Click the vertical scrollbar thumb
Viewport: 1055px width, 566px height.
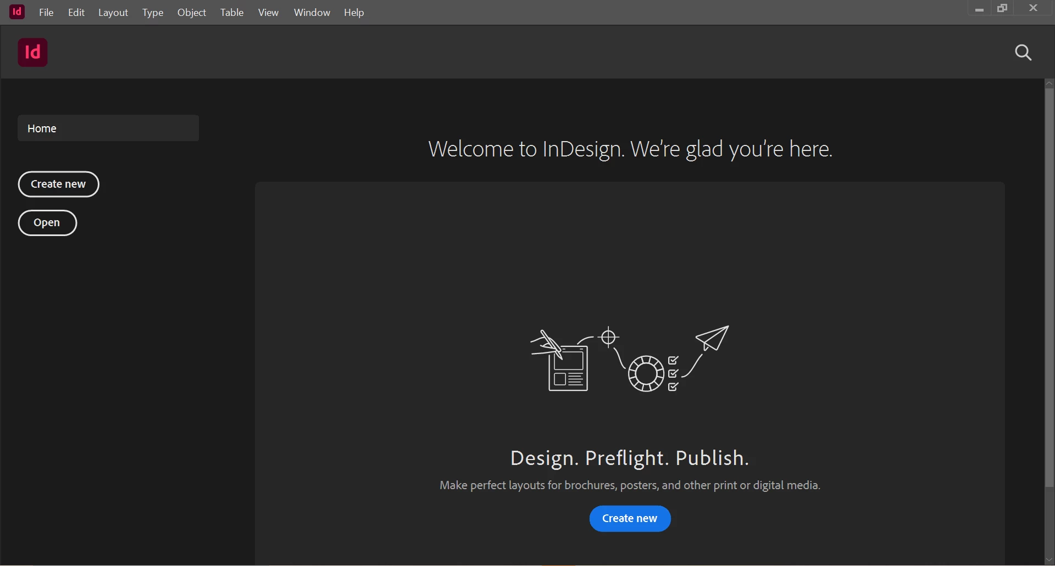pos(1050,288)
